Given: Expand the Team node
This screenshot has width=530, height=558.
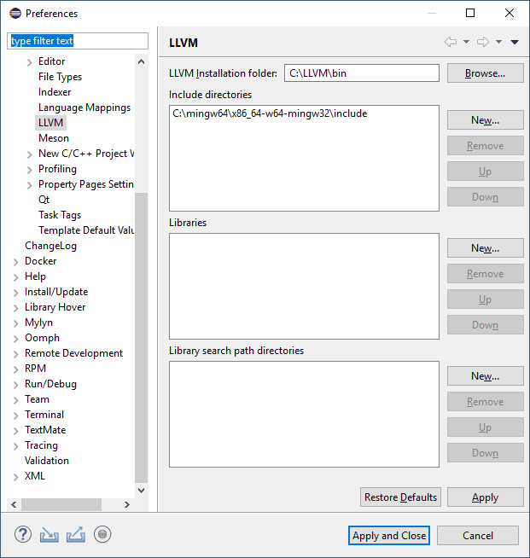Looking at the screenshot, I should click(16, 400).
